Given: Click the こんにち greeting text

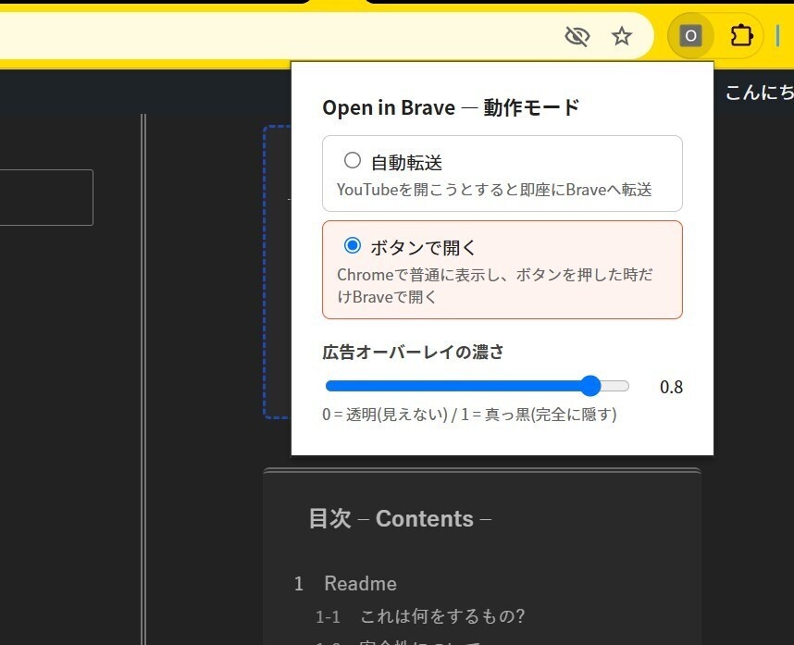Looking at the screenshot, I should coord(760,93).
